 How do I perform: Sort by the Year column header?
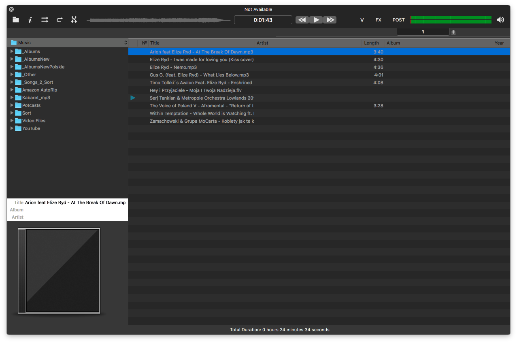click(500, 43)
